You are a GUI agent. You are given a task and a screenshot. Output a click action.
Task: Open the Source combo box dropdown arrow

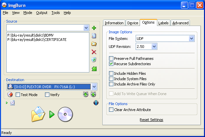pyautogui.click(x=86, y=28)
